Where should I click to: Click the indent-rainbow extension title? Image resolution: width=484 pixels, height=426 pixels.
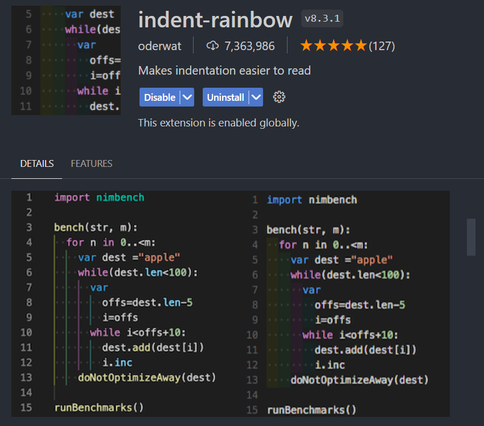[215, 19]
